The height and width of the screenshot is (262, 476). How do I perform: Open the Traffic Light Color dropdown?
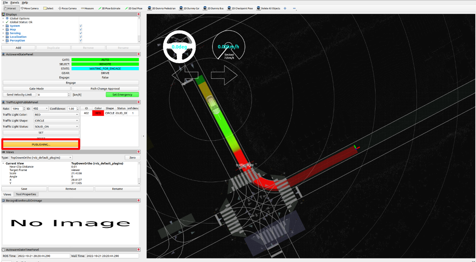(56, 115)
